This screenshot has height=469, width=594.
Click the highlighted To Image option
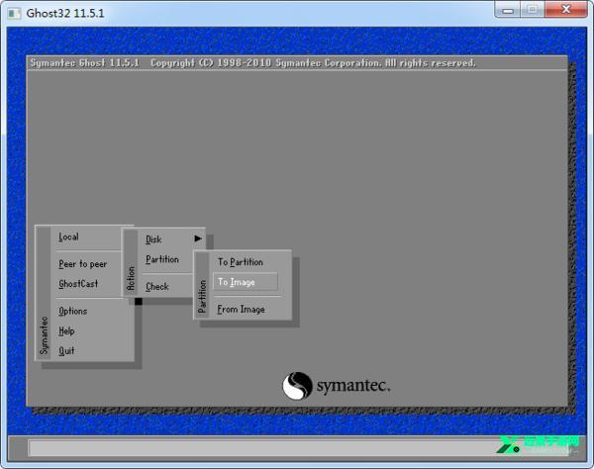click(x=246, y=282)
